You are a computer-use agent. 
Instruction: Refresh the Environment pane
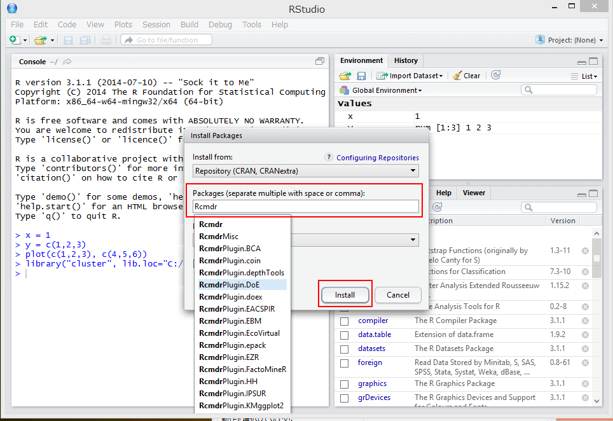click(x=496, y=75)
